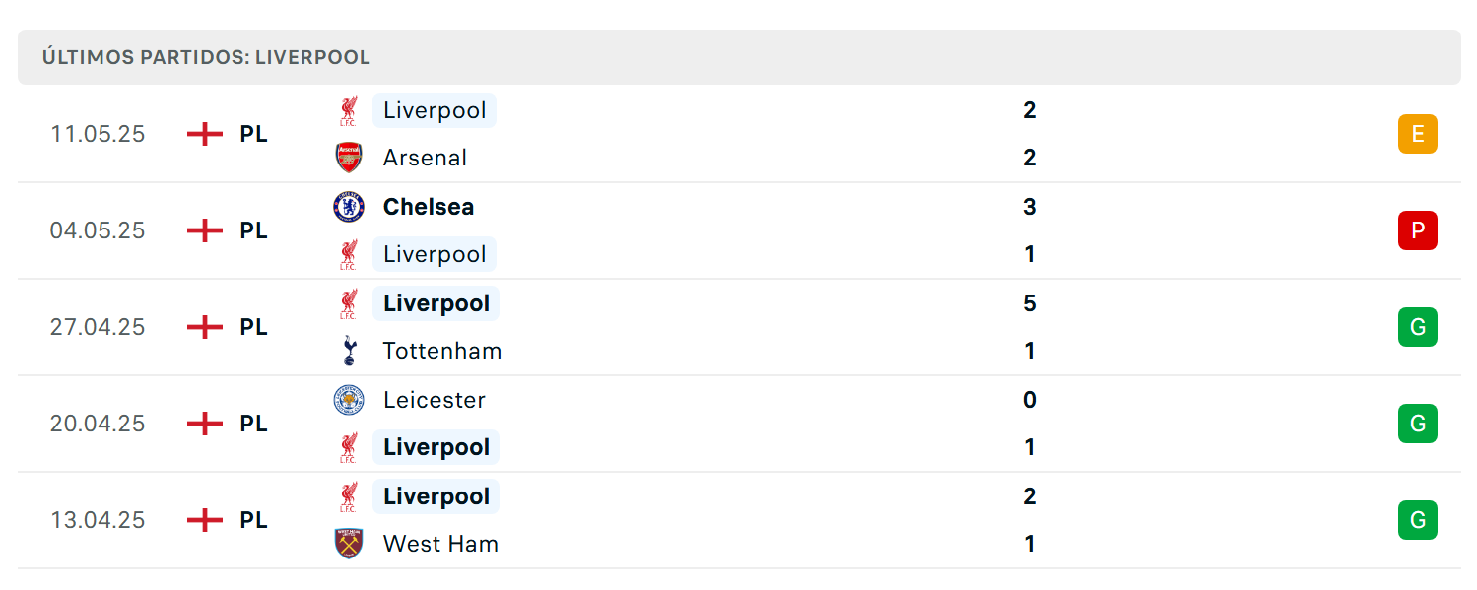Click England flag beside 13.04.25 match

[x=205, y=520]
